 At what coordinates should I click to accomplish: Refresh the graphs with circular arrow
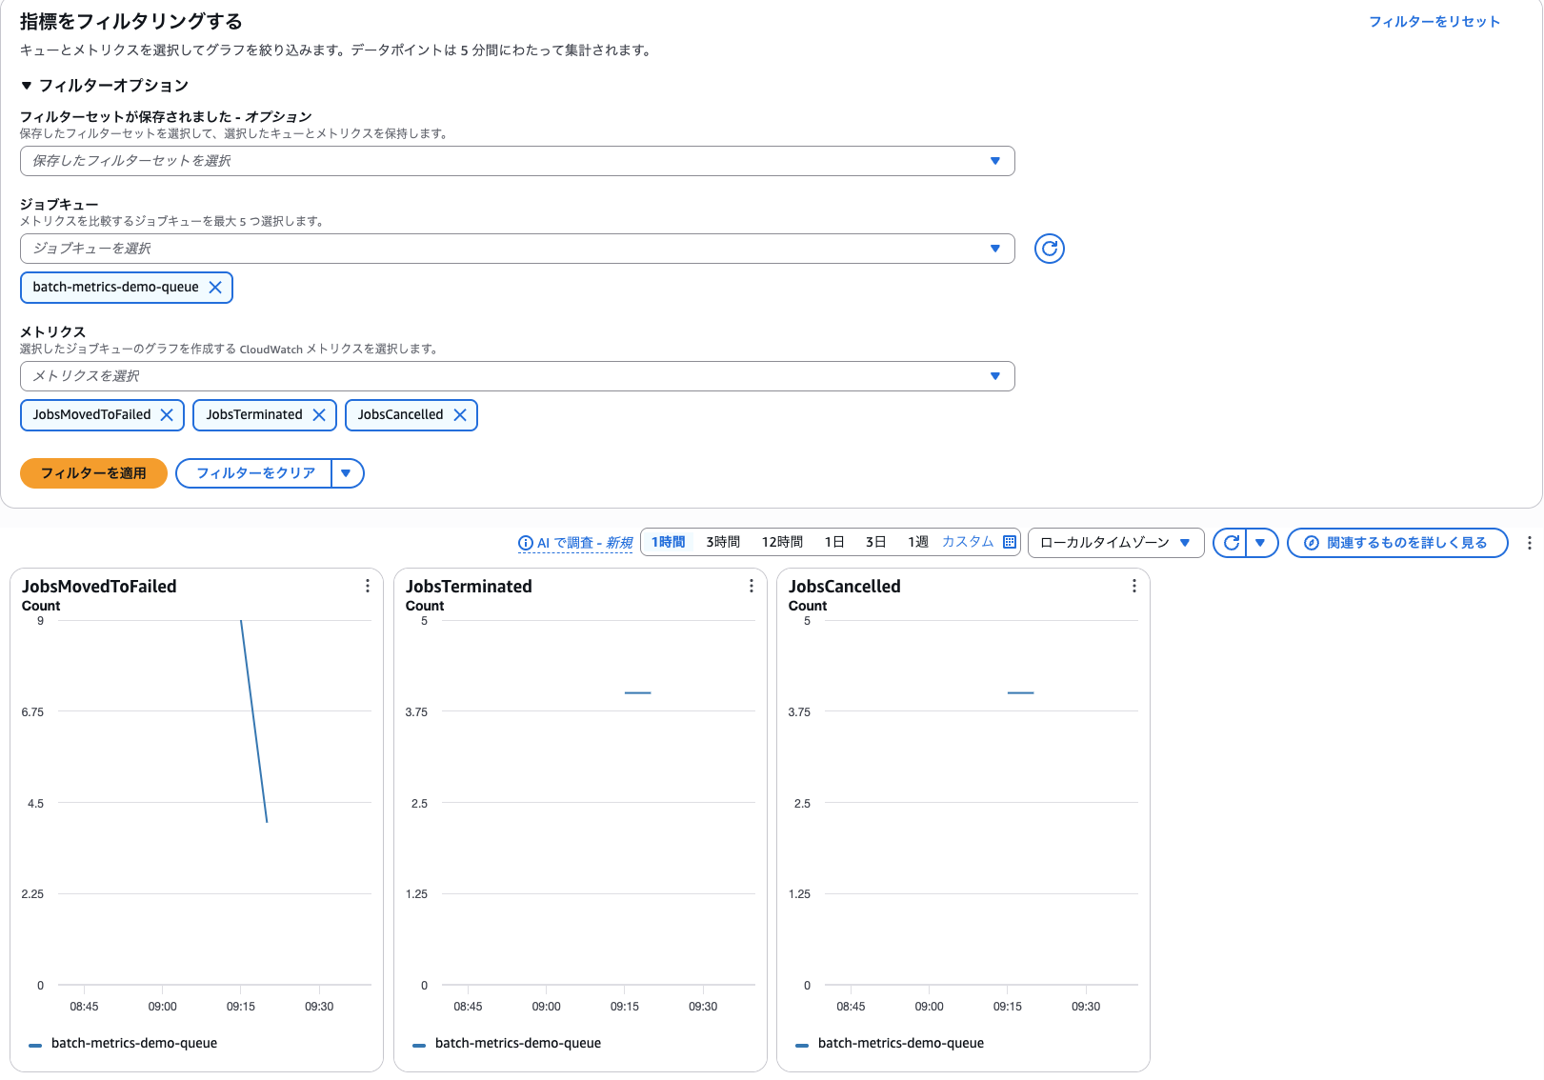1231,543
